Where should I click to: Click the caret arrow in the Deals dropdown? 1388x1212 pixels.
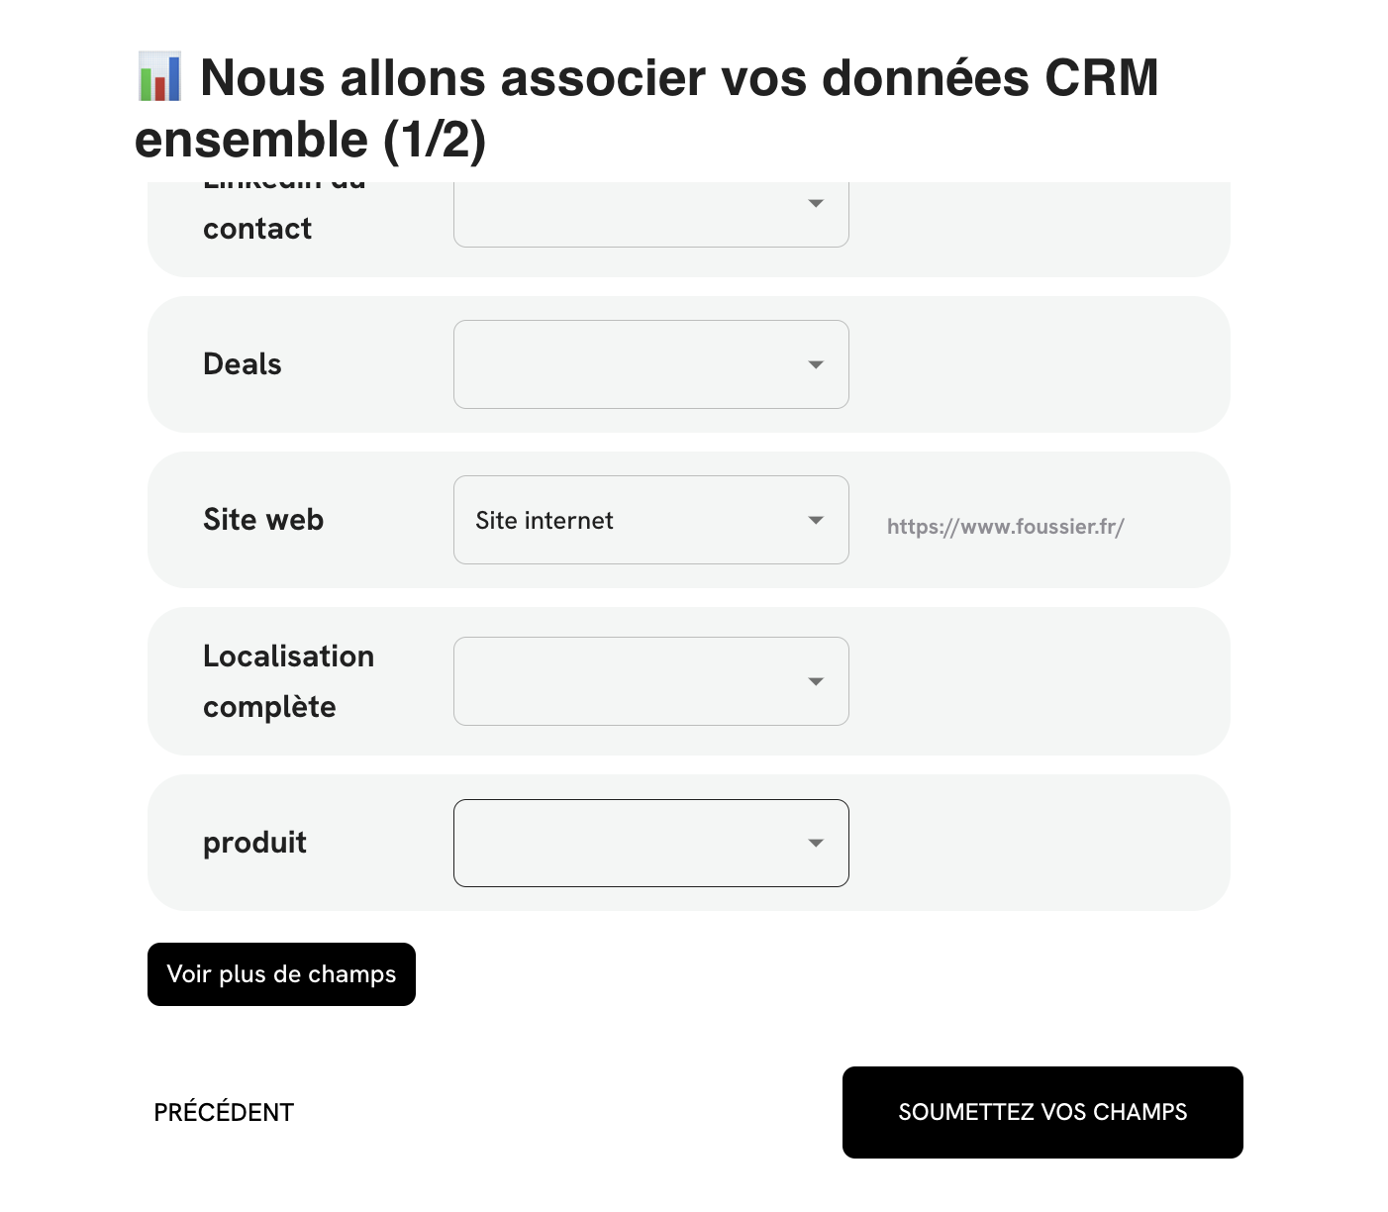click(x=816, y=364)
